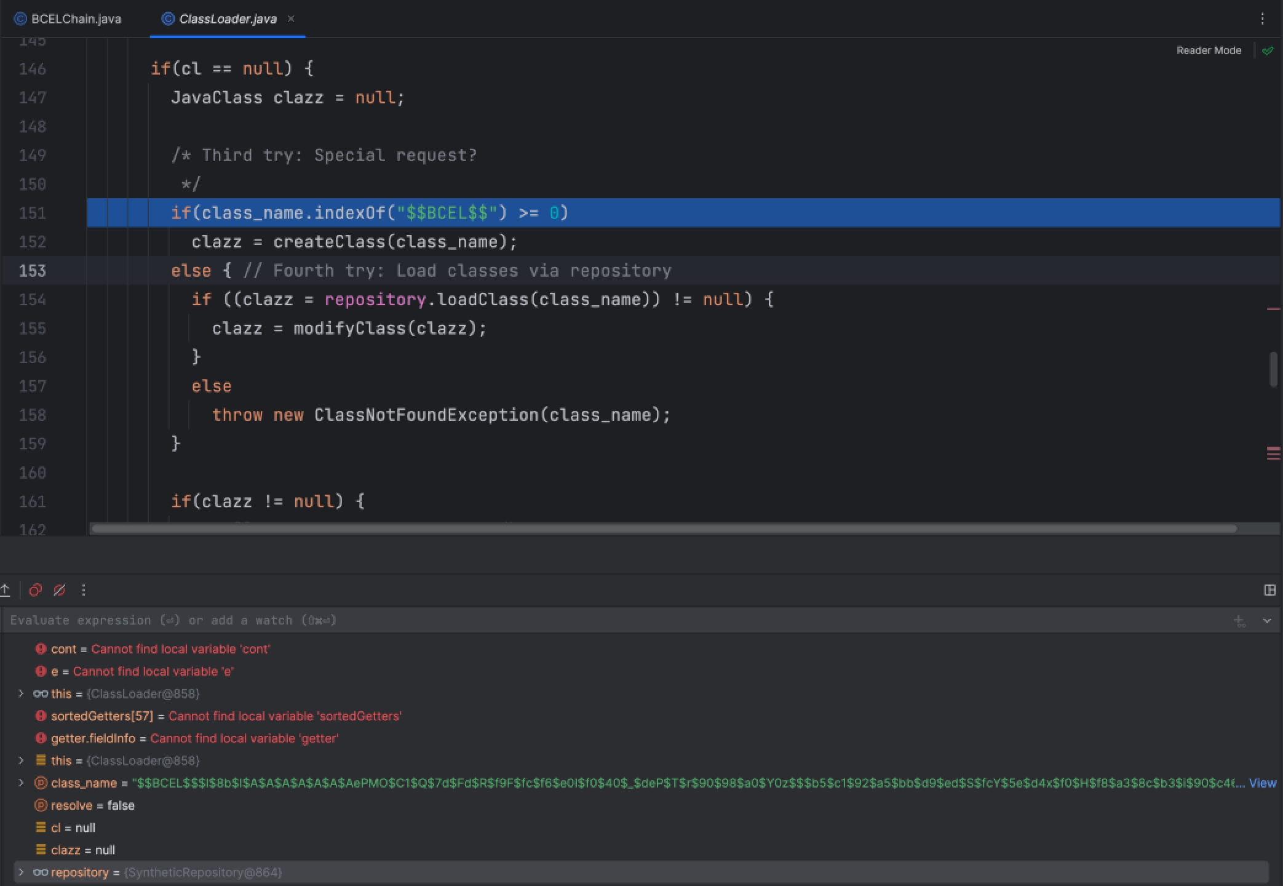Image resolution: width=1283 pixels, height=886 pixels.
Task: Click the green inspection checkmark indicator
Action: pos(1268,50)
